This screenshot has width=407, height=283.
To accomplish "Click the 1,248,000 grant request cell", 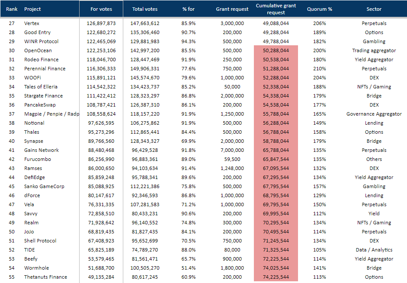I will click(x=232, y=168).
